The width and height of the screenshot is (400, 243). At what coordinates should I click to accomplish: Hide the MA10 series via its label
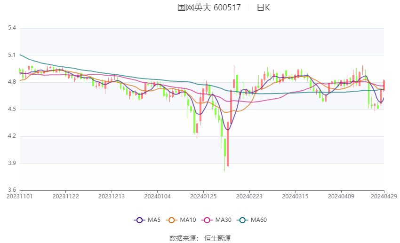(188, 220)
